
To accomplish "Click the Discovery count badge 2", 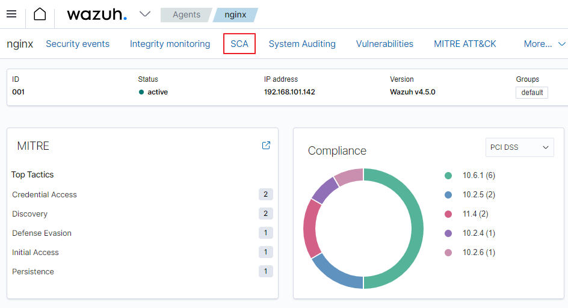I will coord(265,214).
